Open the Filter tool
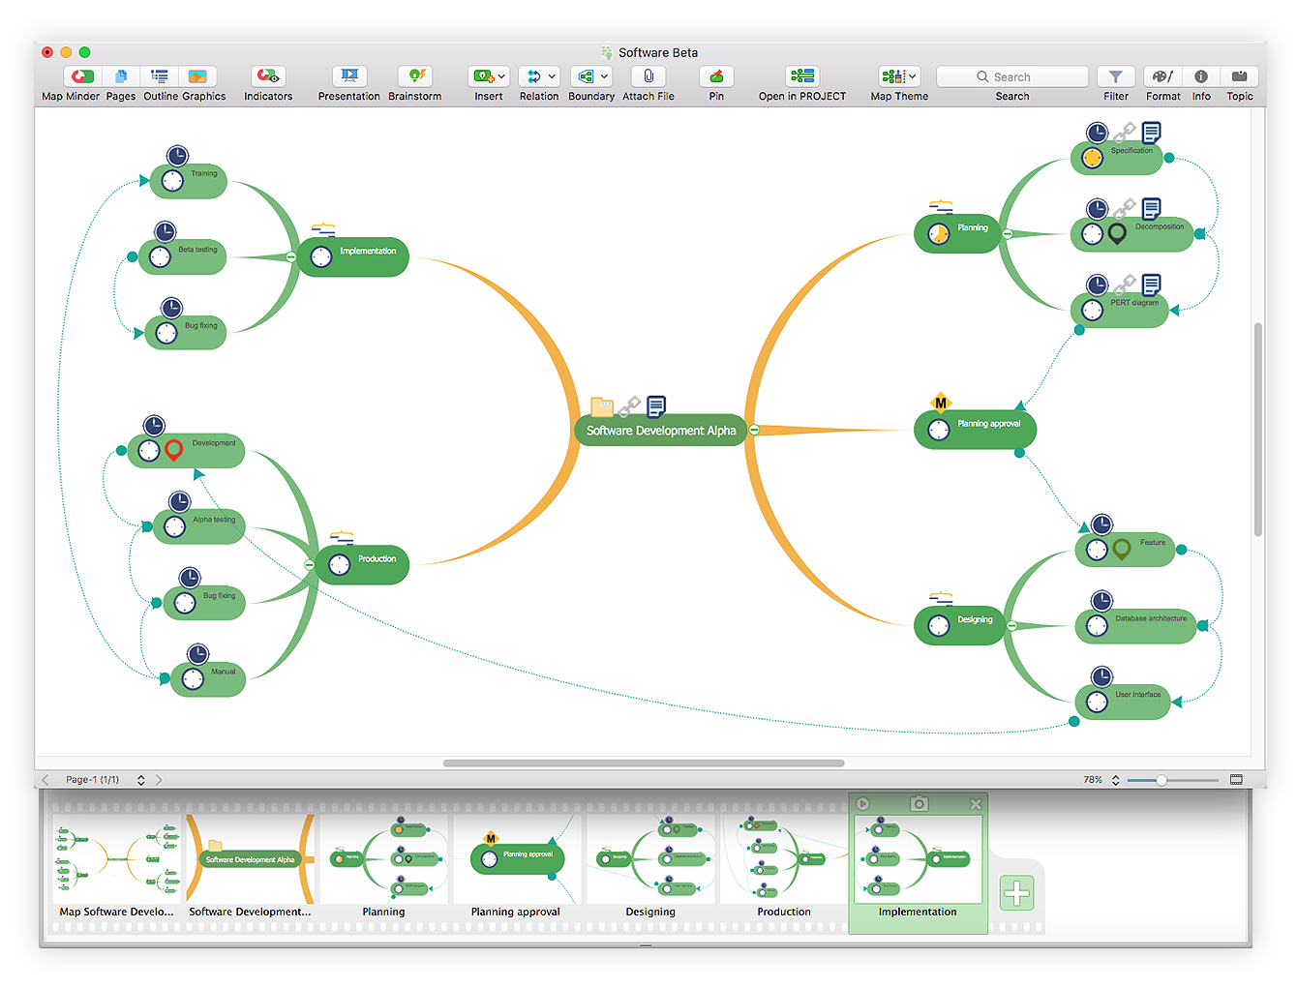The height and width of the screenshot is (988, 1297). [1116, 76]
